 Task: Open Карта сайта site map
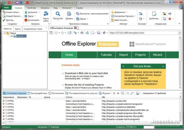pyautogui.click(x=46, y=17)
